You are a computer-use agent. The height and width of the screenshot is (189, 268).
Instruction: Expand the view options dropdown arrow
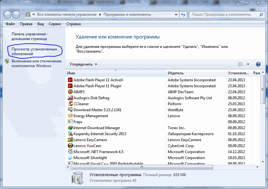(248, 64)
